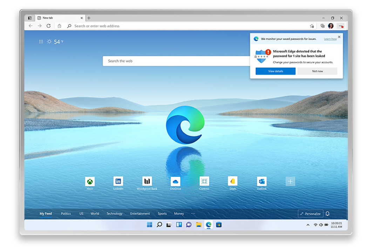Screen dimensions: 373x247
Task: Open the Outlook quick link
Action: click(x=262, y=183)
